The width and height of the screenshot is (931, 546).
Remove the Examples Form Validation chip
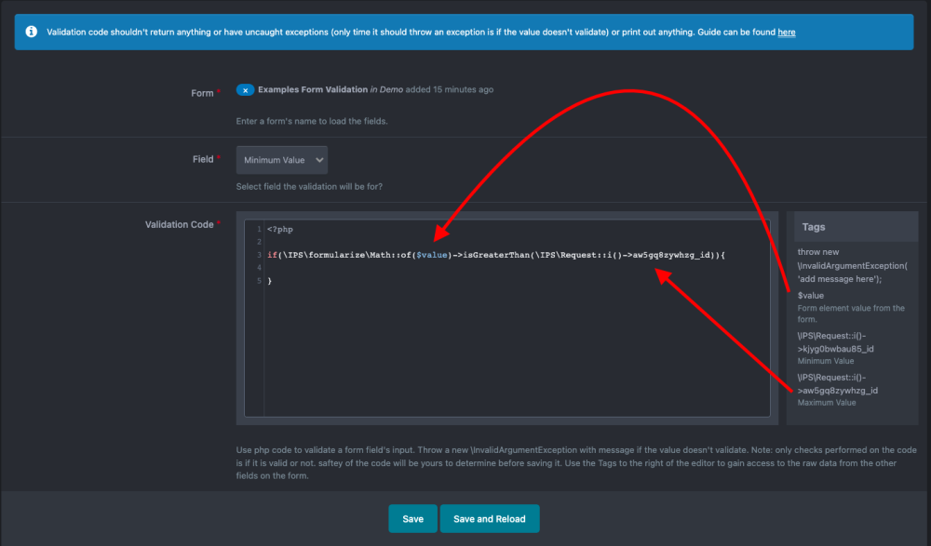pyautogui.click(x=245, y=90)
